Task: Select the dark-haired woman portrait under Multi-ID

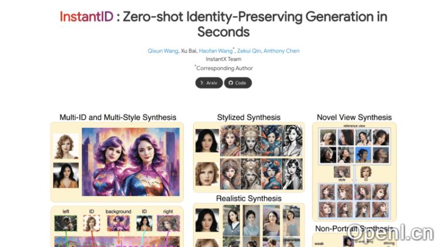Action: click(x=66, y=175)
